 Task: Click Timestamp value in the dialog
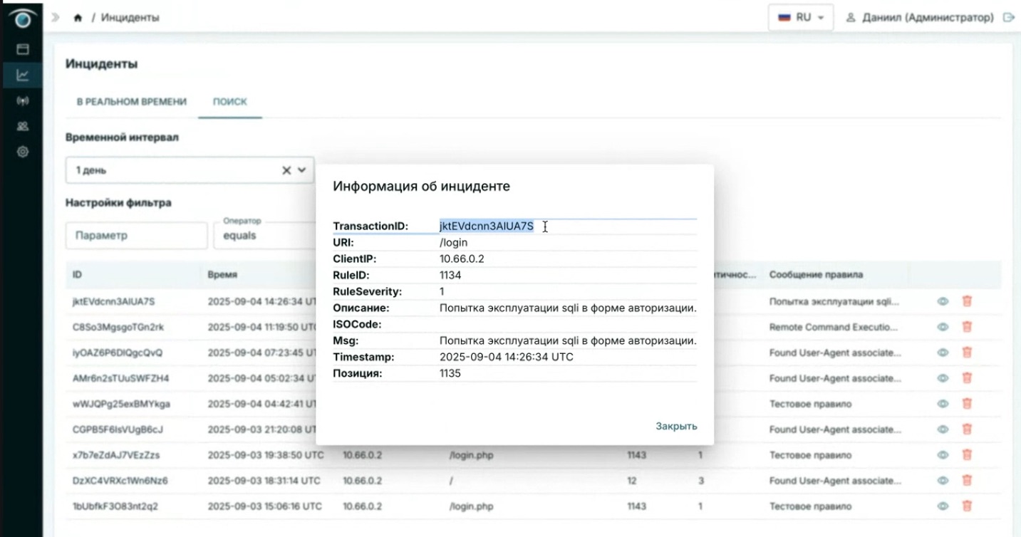[x=507, y=357]
